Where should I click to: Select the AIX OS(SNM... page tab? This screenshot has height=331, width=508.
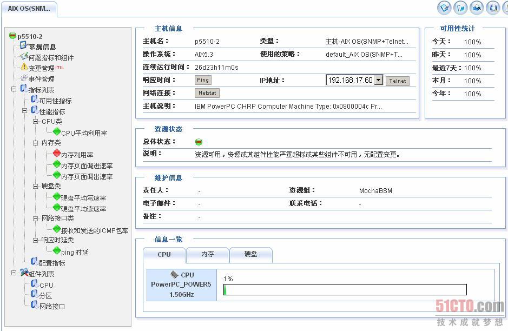click(29, 9)
